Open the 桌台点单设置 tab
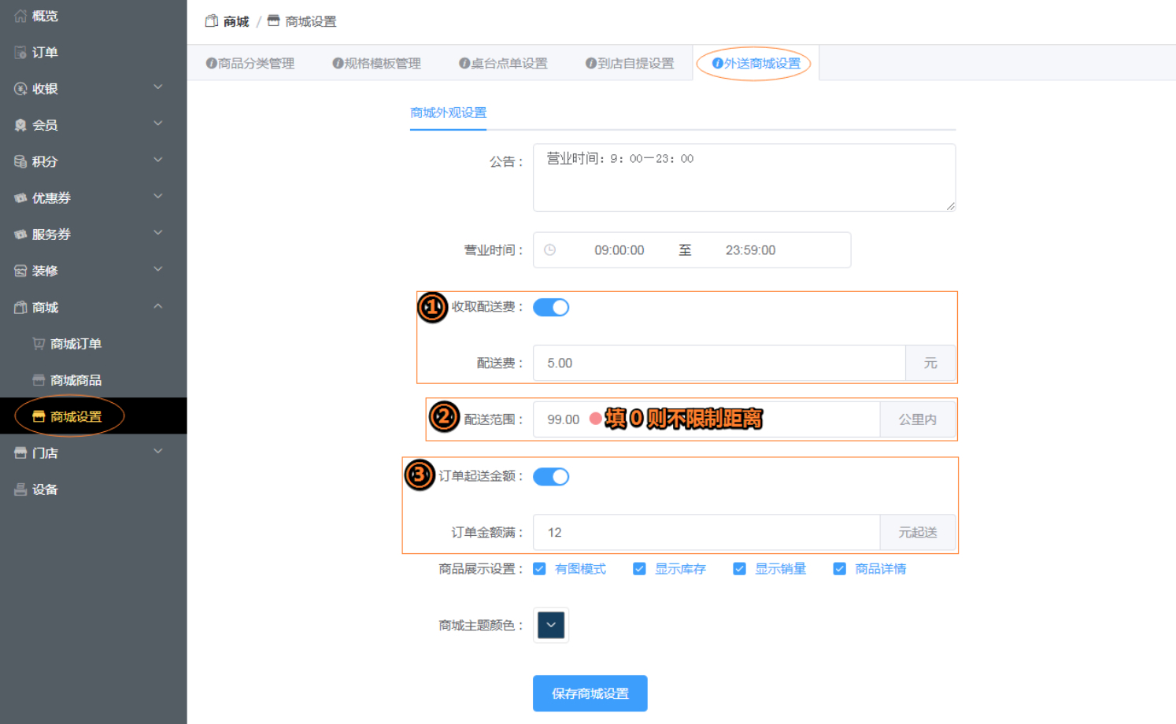 pos(504,63)
